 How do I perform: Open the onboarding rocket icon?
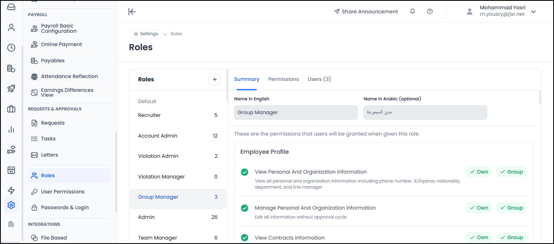click(11, 88)
